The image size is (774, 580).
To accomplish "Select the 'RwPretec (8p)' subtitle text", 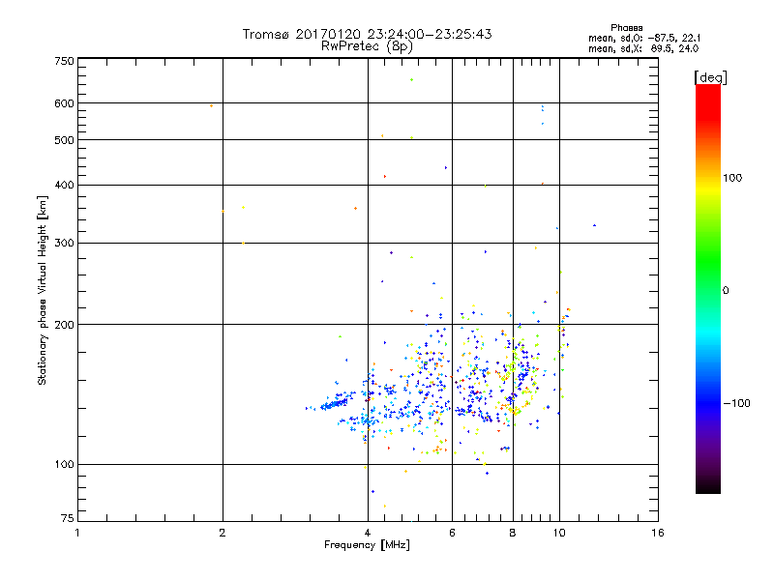I will coord(367,46).
